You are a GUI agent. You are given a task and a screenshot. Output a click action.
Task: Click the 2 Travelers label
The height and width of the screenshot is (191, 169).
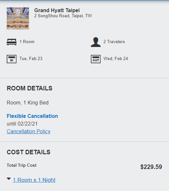click(114, 42)
